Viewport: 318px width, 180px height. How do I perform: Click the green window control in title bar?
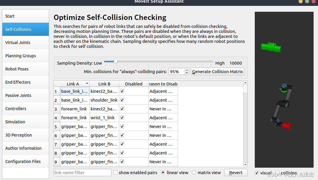click(x=307, y=1)
